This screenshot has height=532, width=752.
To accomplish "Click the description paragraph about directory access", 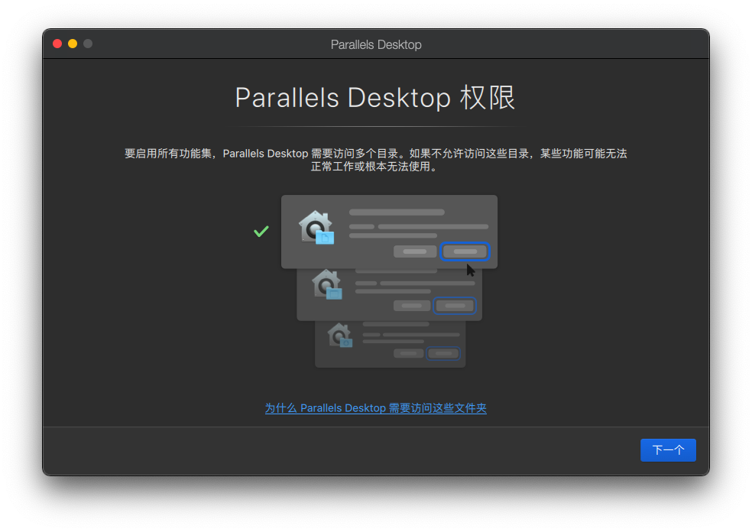I will tap(375, 160).
